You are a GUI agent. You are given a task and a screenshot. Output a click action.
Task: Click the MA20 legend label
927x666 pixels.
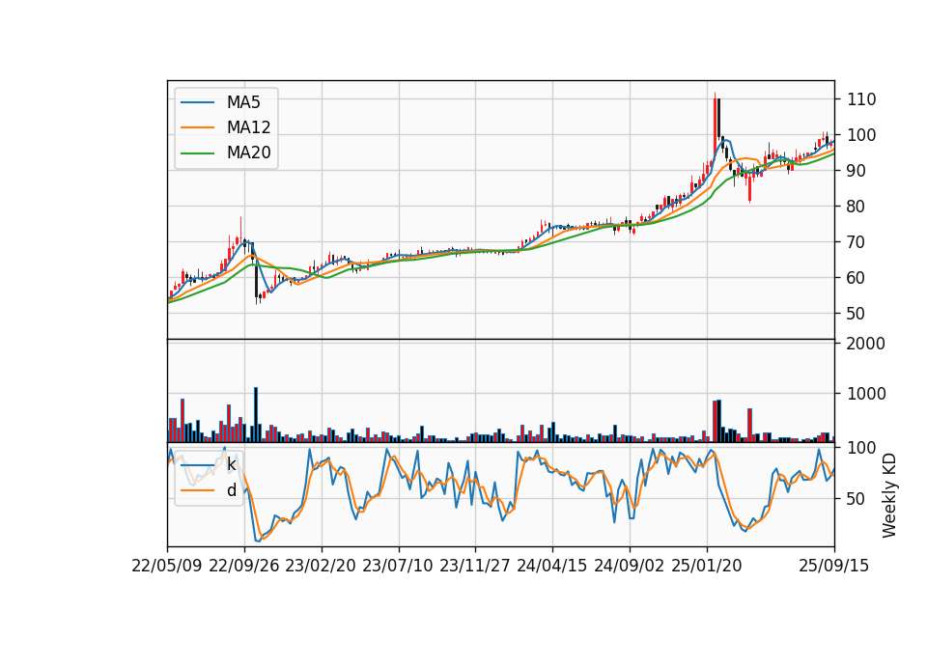[248, 153]
